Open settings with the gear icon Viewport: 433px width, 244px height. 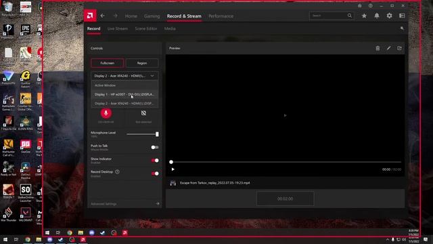[x=390, y=16]
